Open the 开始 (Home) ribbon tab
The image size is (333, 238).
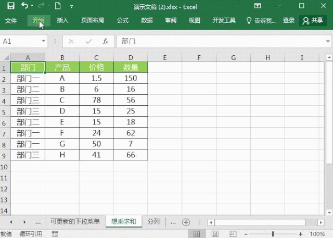tap(39, 20)
